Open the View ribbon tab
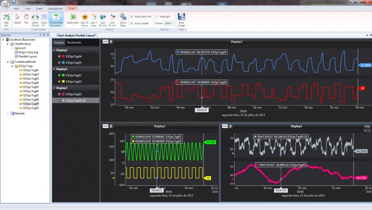Screen dimensions: 372x210 point(28,9)
